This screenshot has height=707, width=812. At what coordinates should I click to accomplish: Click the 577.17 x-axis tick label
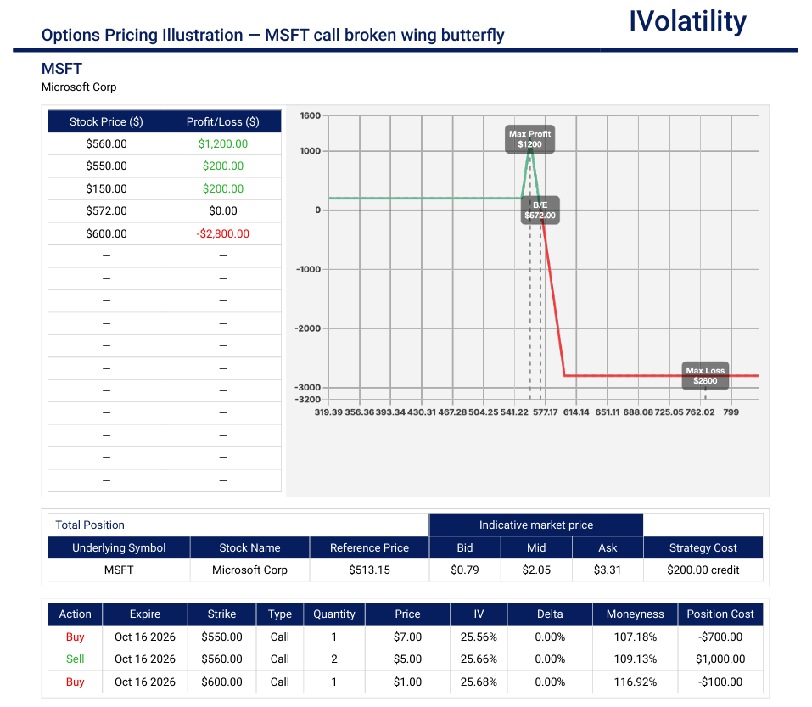[546, 412]
